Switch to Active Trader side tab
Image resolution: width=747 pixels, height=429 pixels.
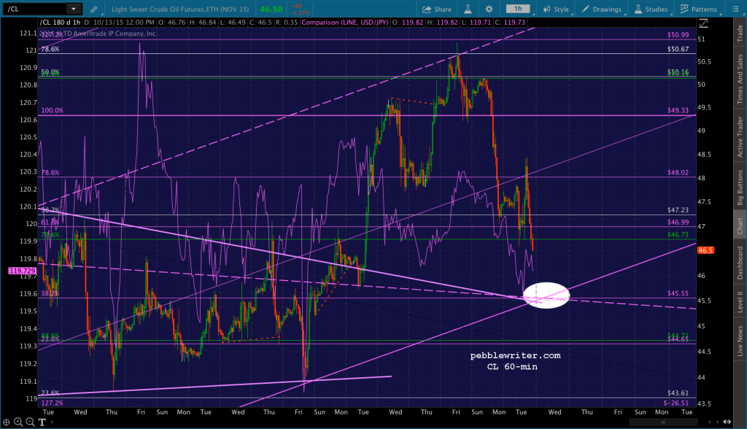(x=740, y=137)
